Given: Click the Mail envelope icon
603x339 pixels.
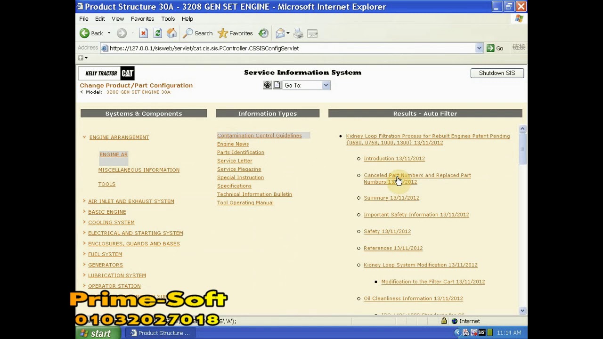Looking at the screenshot, I should click(x=280, y=33).
